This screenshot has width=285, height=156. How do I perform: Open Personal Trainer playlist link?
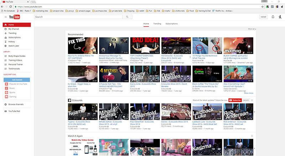pyautogui.click(x=16, y=64)
